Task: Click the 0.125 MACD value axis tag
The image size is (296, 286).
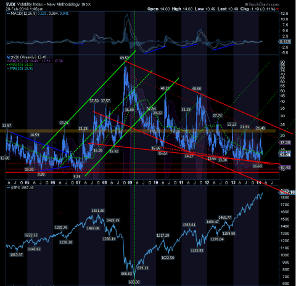Action: pos(285,41)
